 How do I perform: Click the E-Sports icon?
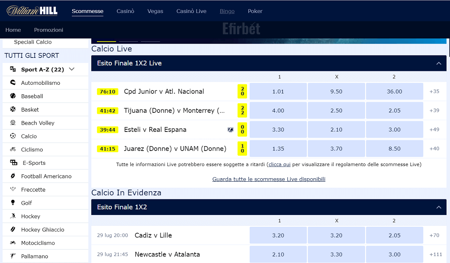tap(14, 163)
